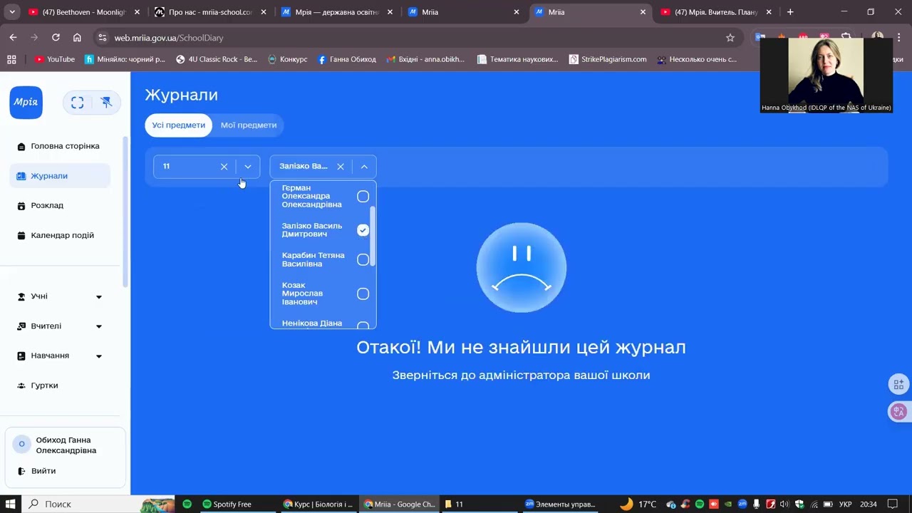Screen dimensions: 912x513
Task: Select Журнали in the sidebar
Action: point(60,176)
